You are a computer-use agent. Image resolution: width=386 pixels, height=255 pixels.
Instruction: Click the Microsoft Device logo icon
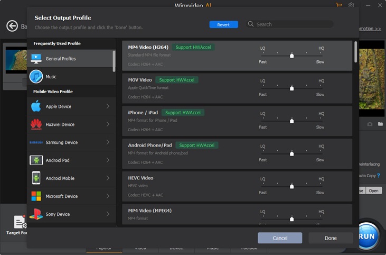(x=36, y=196)
